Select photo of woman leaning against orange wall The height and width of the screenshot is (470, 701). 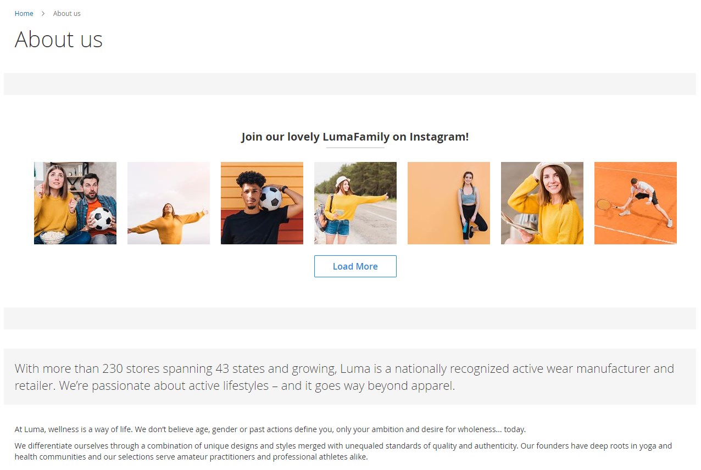click(449, 203)
